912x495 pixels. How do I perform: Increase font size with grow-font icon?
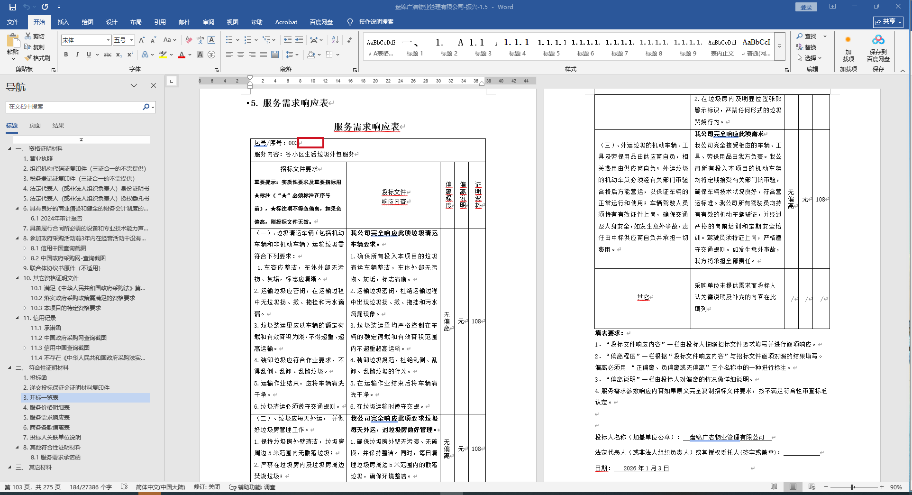tap(142, 40)
